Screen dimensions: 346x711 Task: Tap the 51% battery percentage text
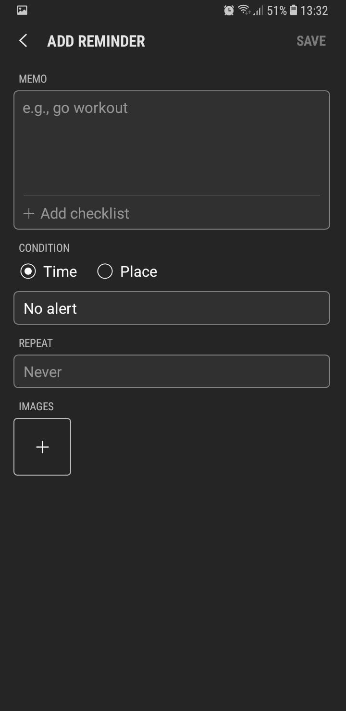[x=277, y=10]
